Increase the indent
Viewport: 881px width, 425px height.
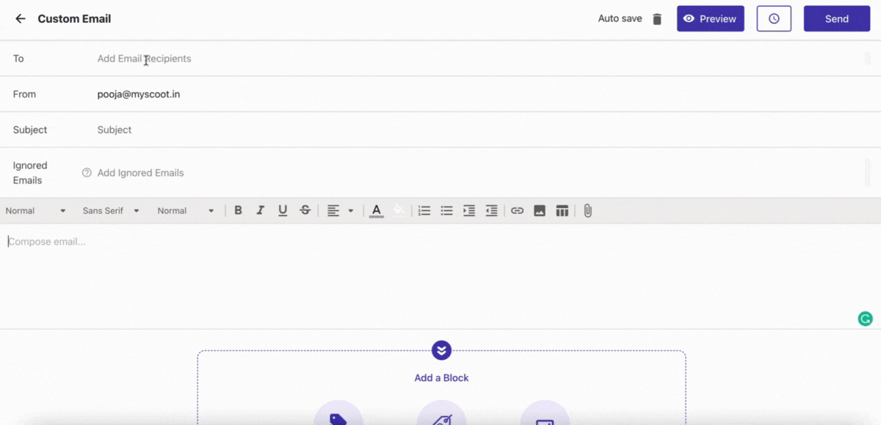(x=469, y=210)
